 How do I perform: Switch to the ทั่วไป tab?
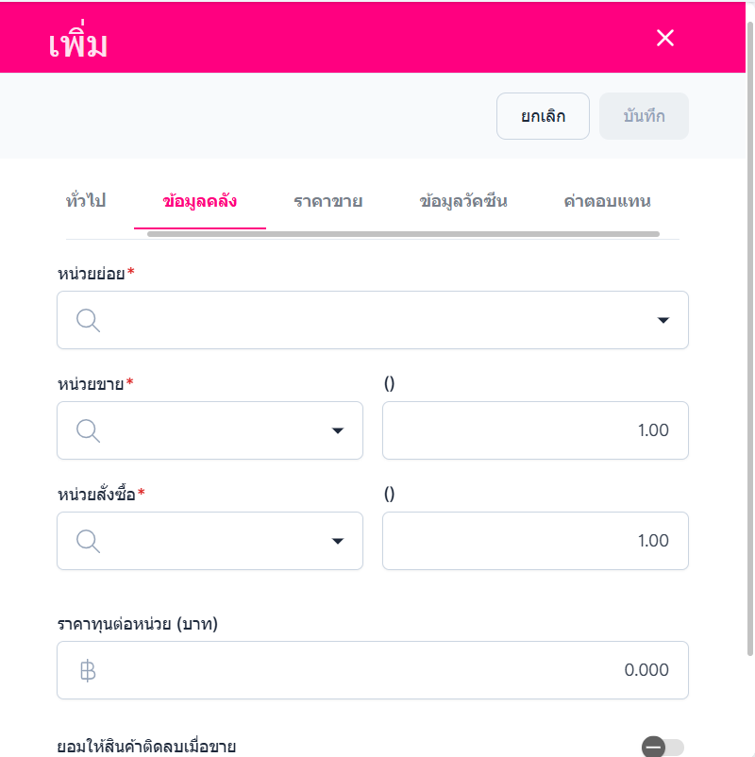(86, 201)
